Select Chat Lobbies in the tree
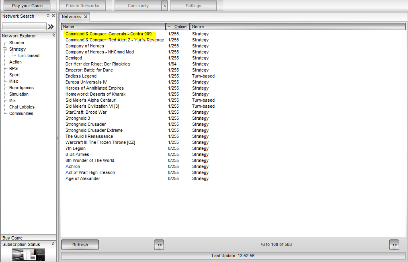Viewport: 408px width, 262px height. click(22, 107)
